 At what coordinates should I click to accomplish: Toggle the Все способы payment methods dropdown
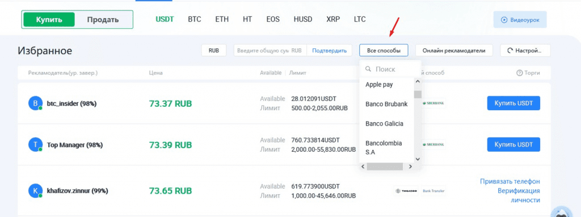(384, 51)
